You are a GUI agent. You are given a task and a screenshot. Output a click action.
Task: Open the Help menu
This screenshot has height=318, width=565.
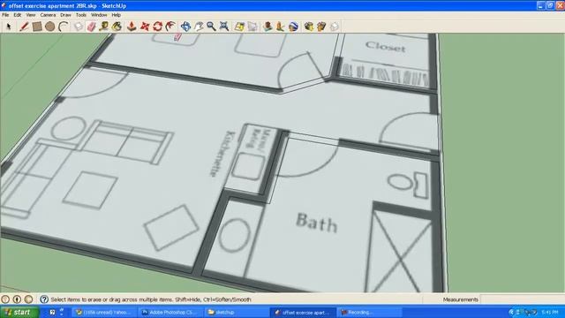click(x=116, y=15)
